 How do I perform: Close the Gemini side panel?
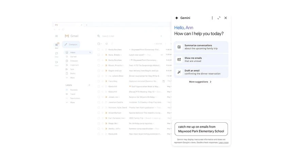226,18
